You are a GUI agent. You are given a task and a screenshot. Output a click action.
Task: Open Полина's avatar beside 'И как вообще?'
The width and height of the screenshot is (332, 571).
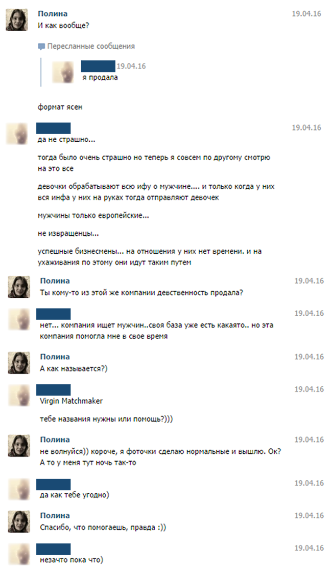(x=16, y=19)
